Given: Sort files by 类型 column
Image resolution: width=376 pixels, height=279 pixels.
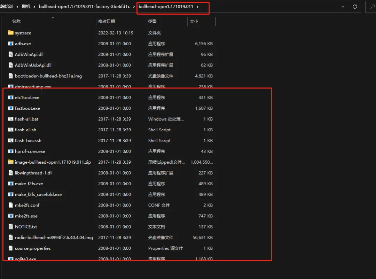Looking at the screenshot, I should pos(152,21).
